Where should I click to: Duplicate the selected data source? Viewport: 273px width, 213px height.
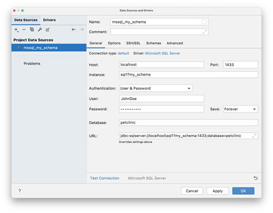(x=32, y=29)
